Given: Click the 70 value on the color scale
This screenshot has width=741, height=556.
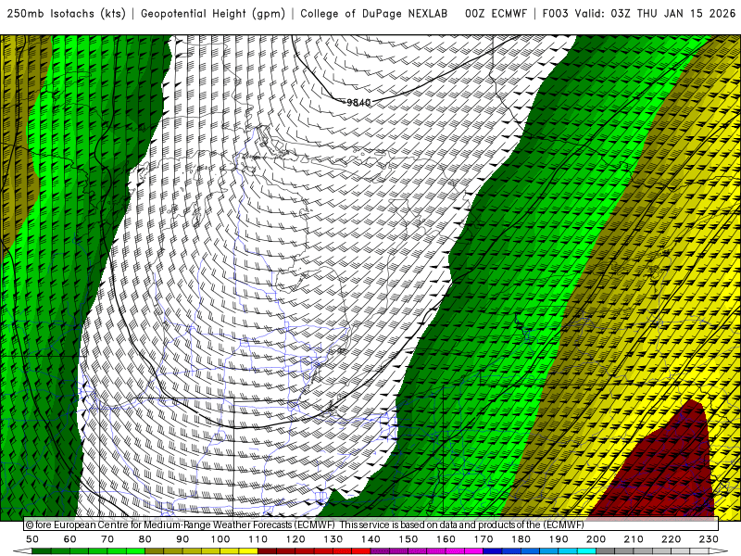Looking at the screenshot, I should [x=107, y=539].
